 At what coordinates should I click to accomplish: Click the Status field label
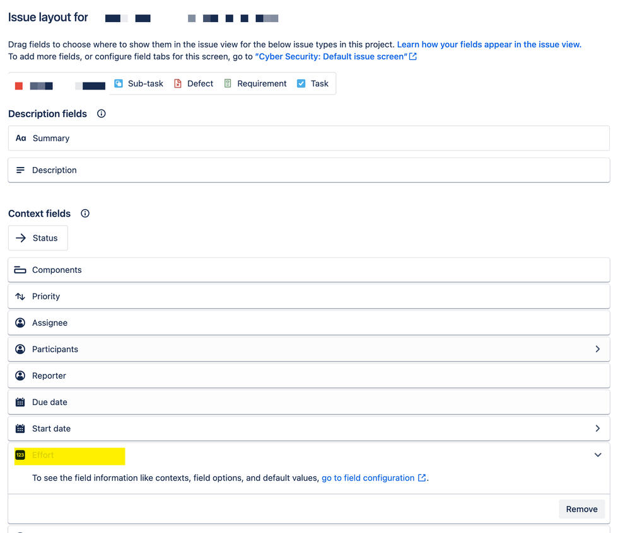(x=45, y=238)
